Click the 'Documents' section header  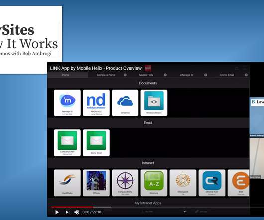(x=148, y=83)
